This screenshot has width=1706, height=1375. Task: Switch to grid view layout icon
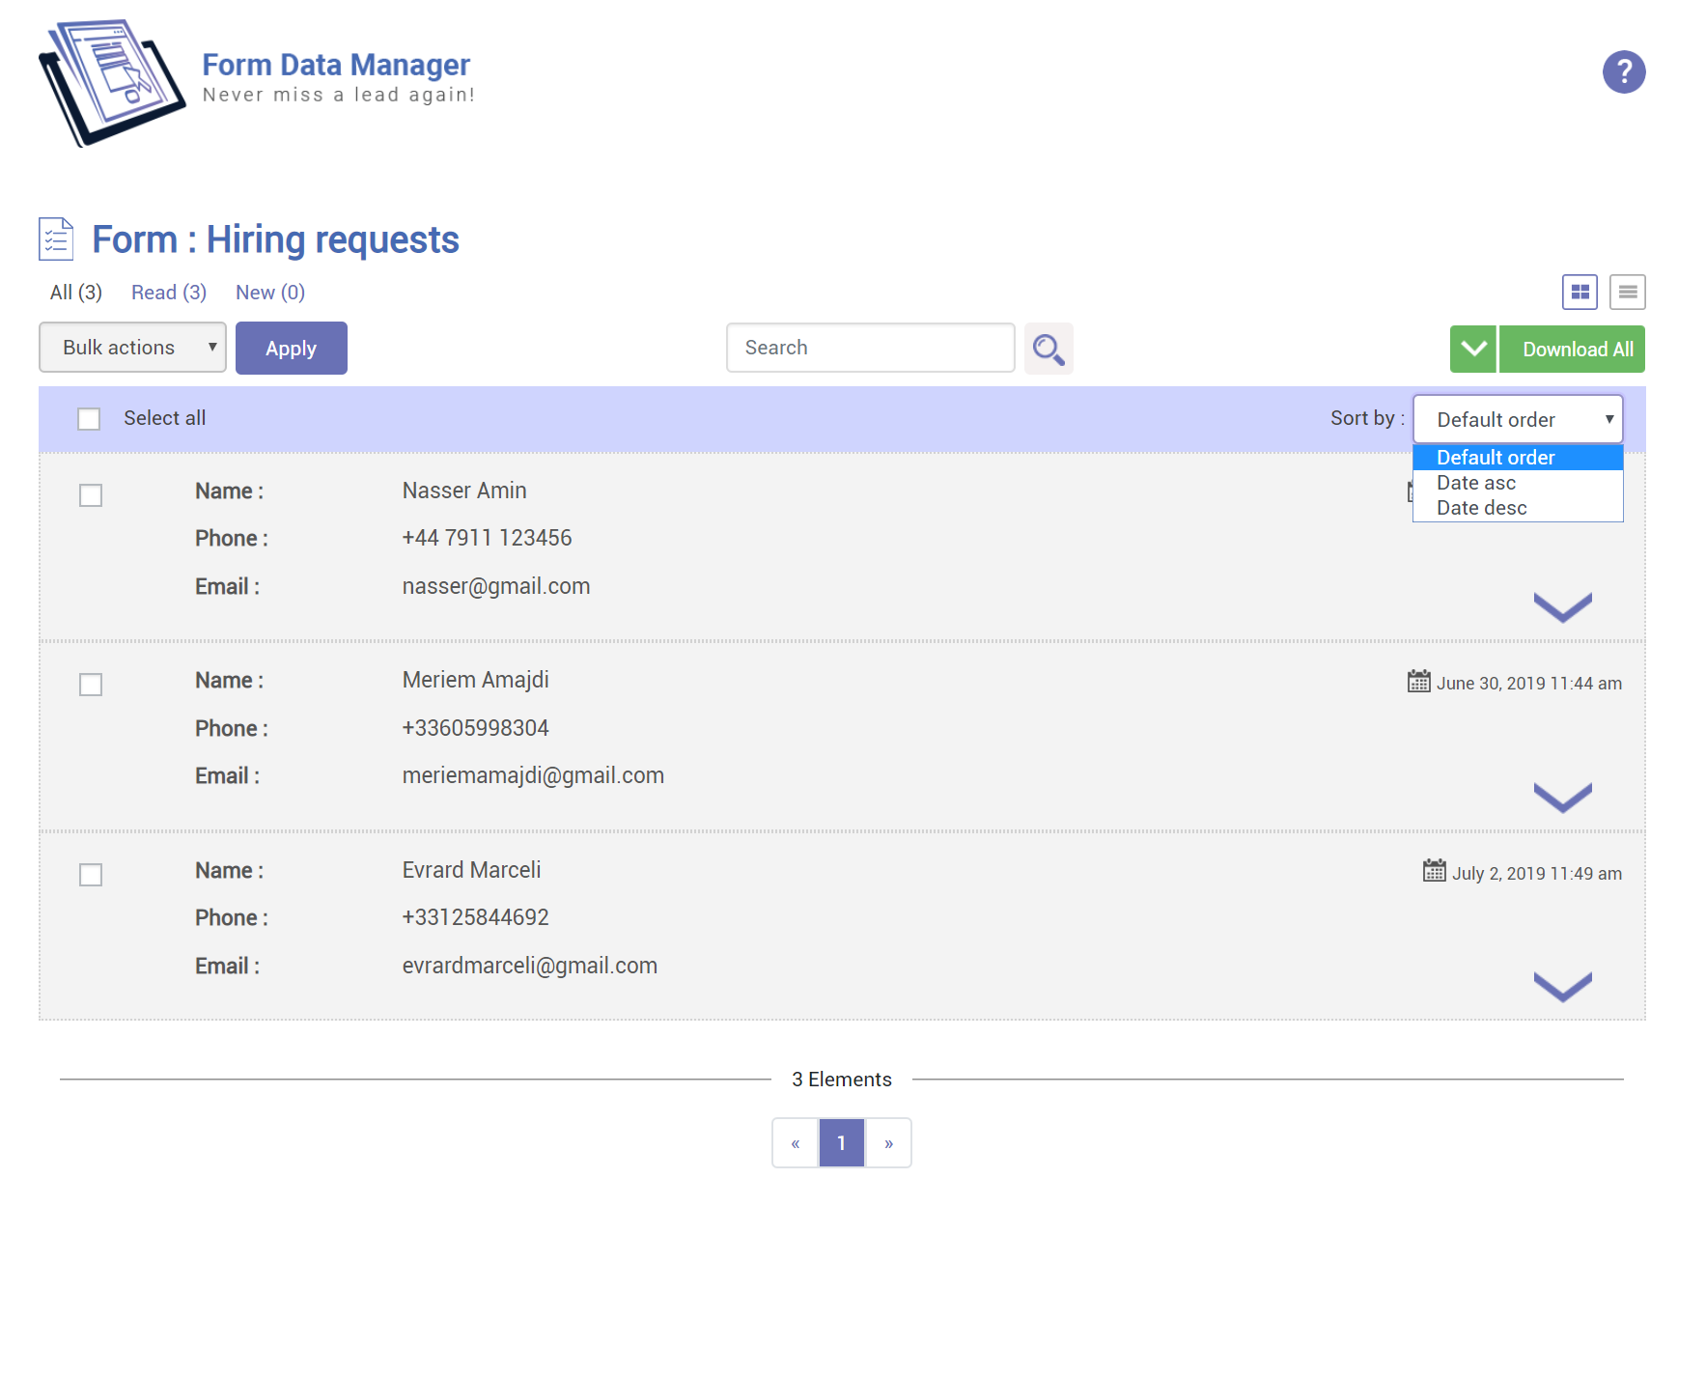(x=1580, y=292)
